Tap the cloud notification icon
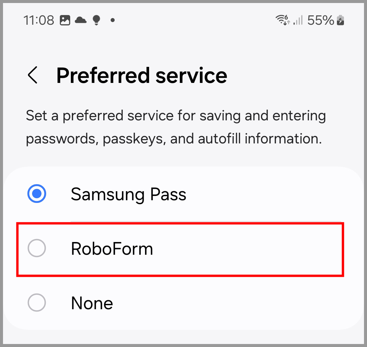The width and height of the screenshot is (367, 347). pos(81,20)
